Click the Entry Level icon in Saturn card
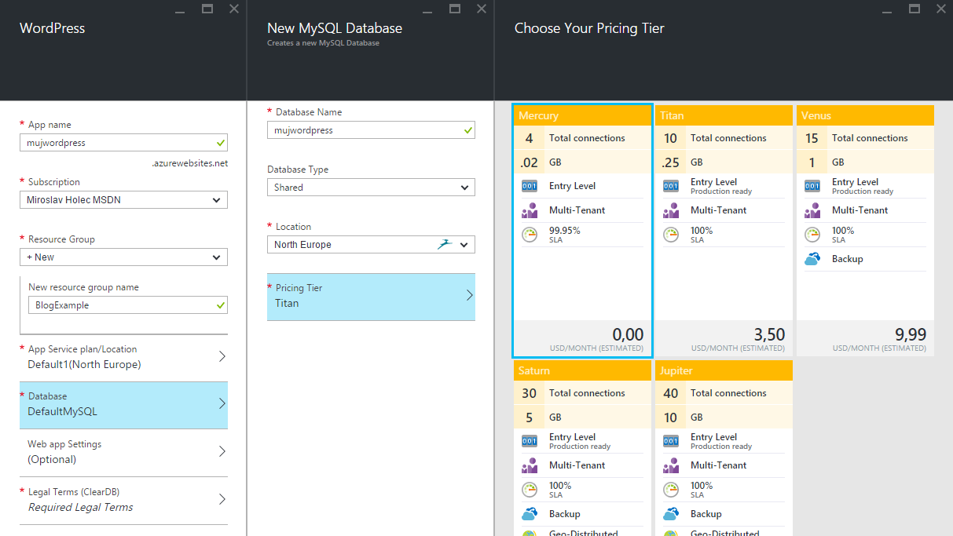Viewport: 953px width, 536px height. point(530,441)
